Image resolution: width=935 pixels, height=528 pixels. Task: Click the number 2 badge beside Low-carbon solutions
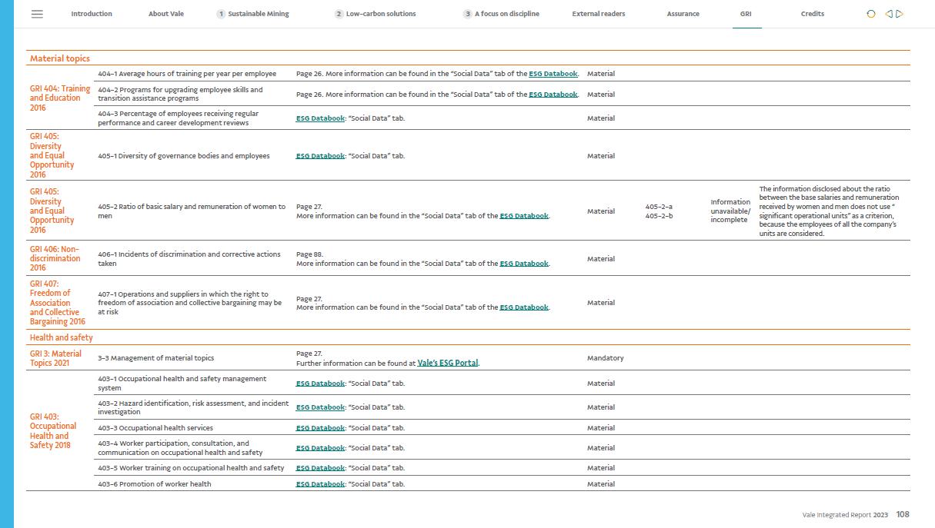point(339,14)
